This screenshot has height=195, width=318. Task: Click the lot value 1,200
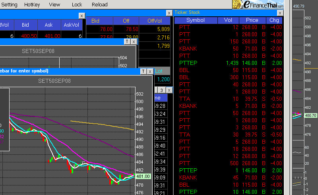(163, 79)
